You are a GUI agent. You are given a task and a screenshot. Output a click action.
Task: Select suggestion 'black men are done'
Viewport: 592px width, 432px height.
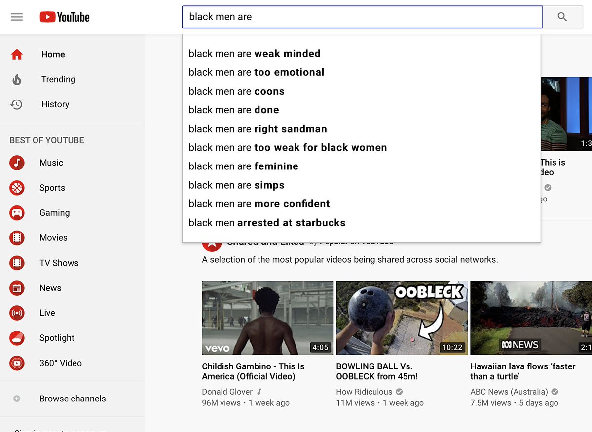point(362,110)
